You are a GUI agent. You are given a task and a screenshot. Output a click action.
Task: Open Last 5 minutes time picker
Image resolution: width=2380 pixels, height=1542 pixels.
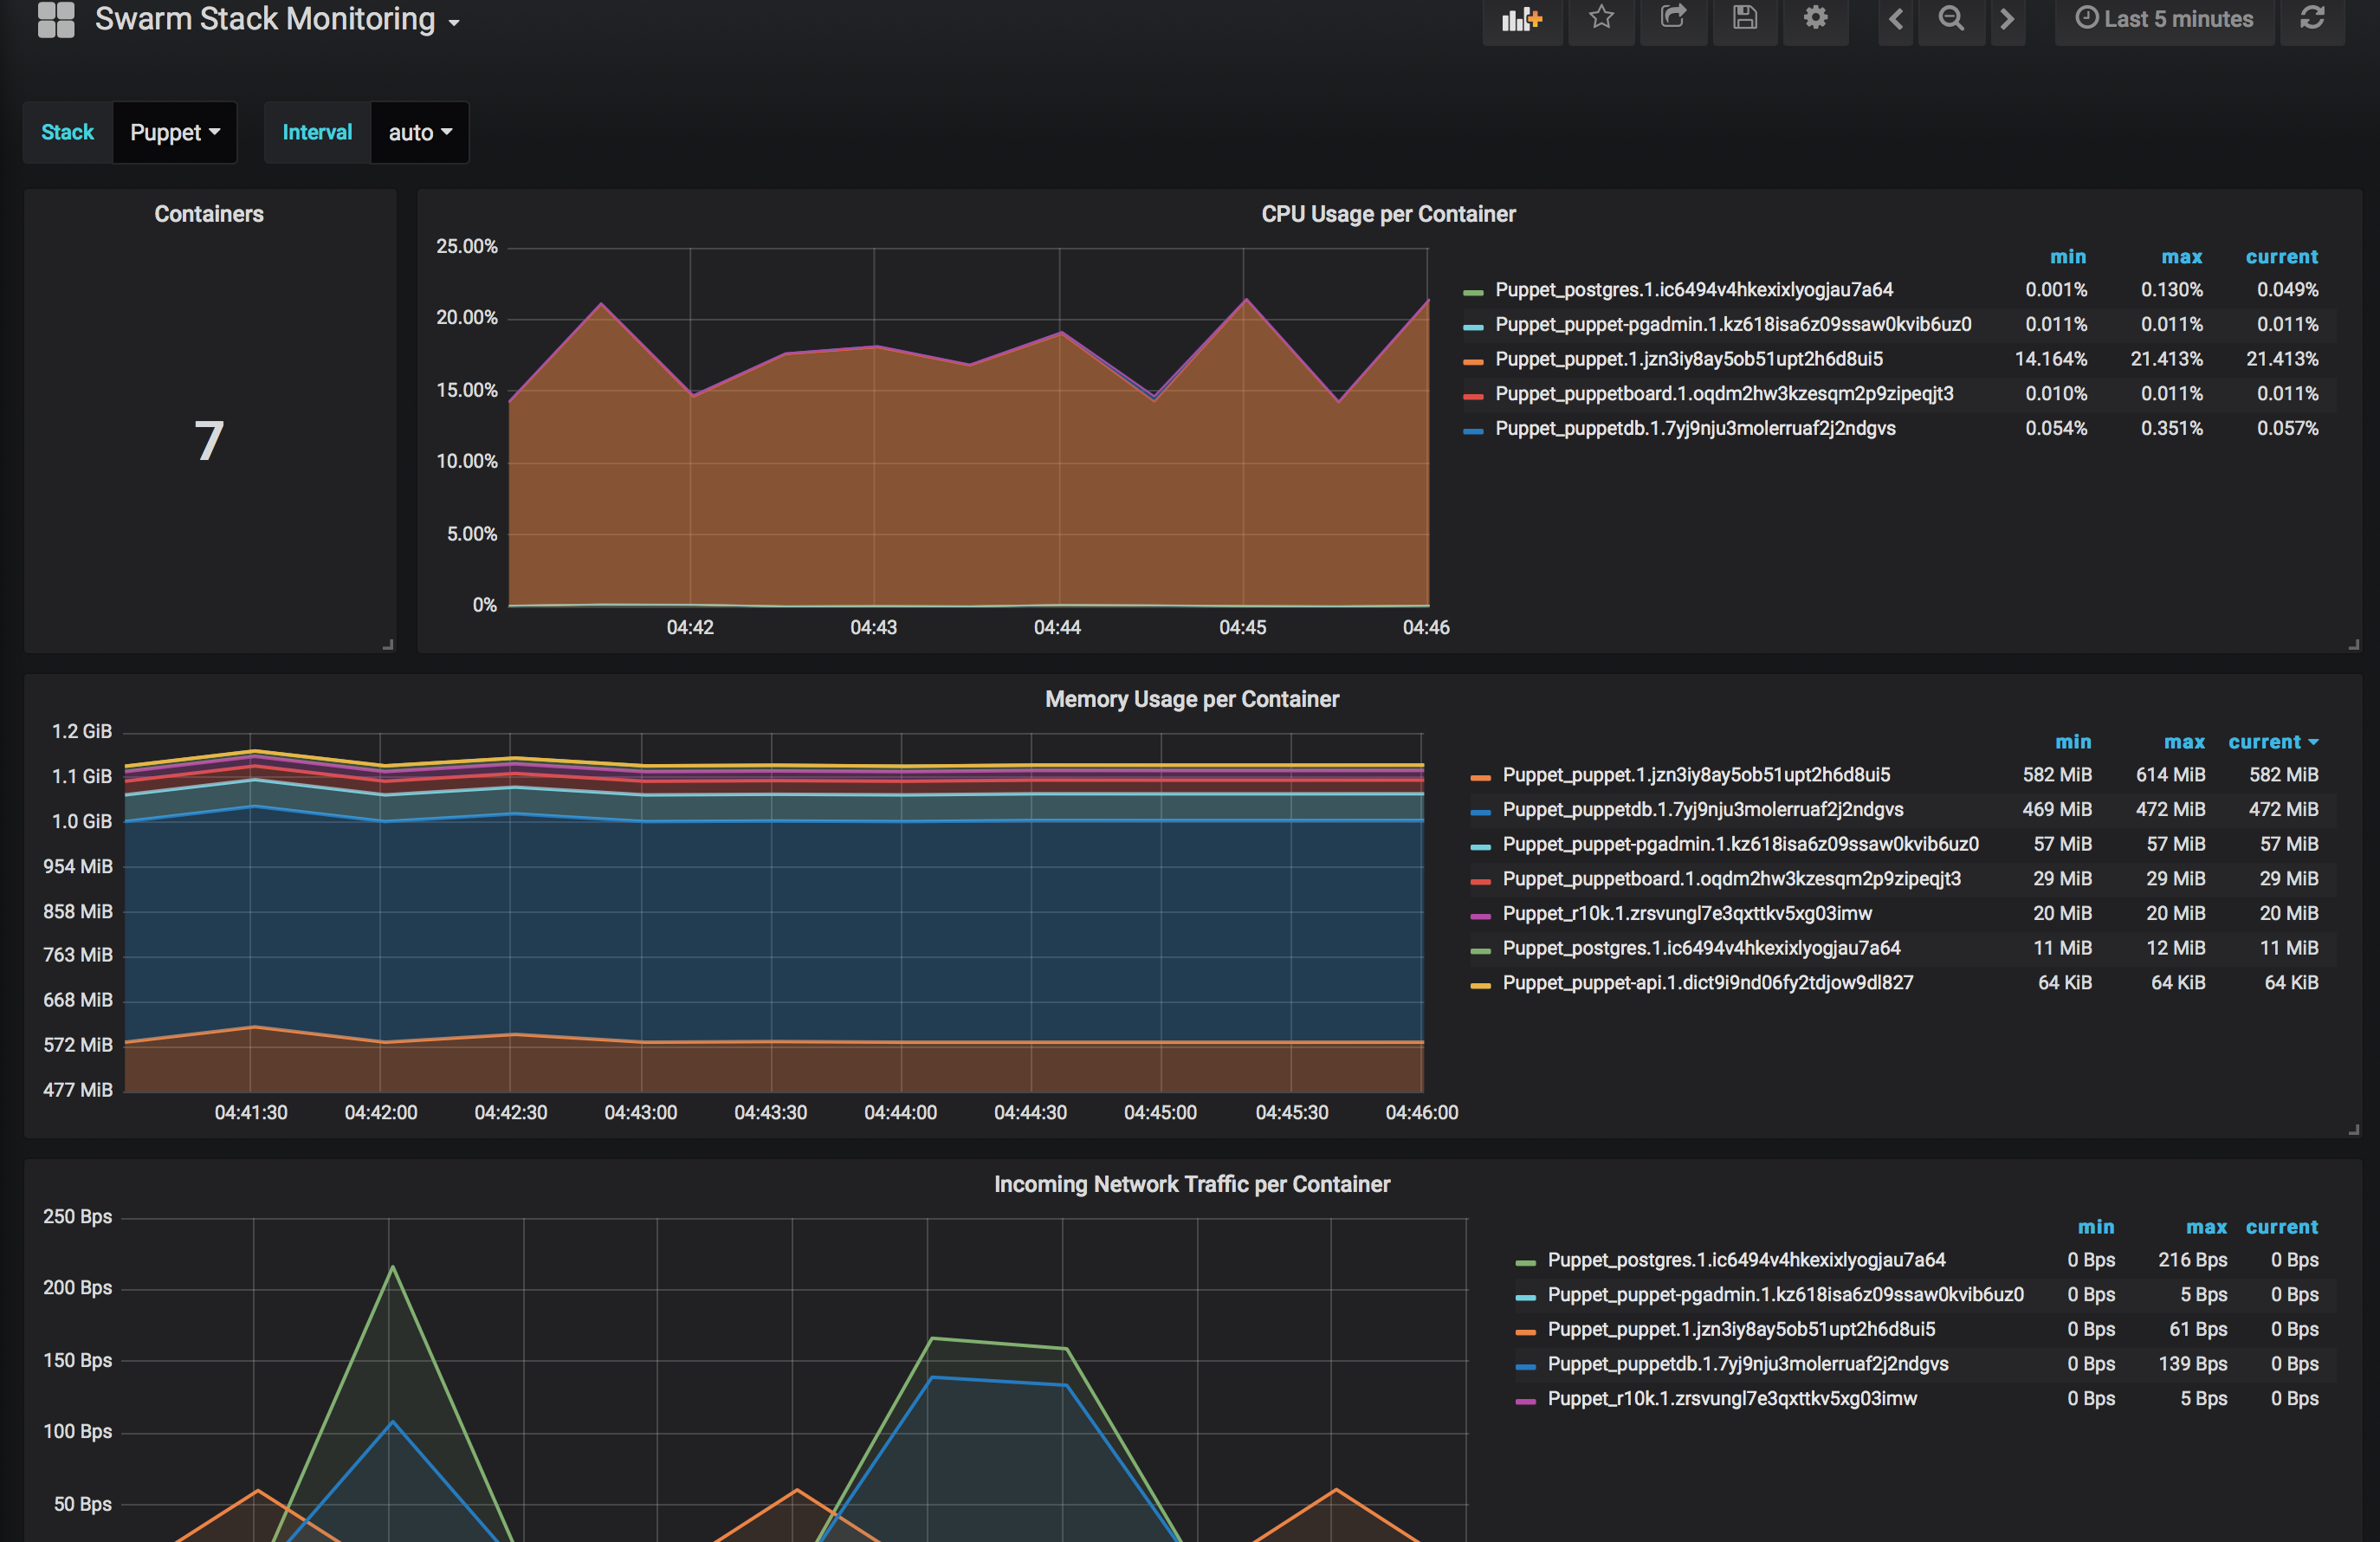pyautogui.click(x=2164, y=19)
